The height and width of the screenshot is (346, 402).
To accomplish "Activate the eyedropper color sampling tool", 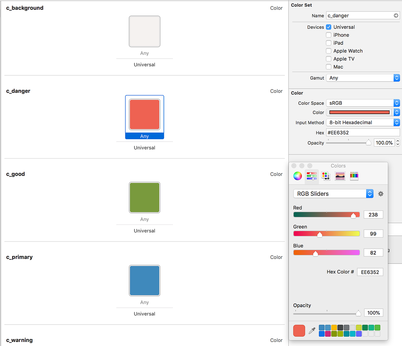I will [x=312, y=331].
